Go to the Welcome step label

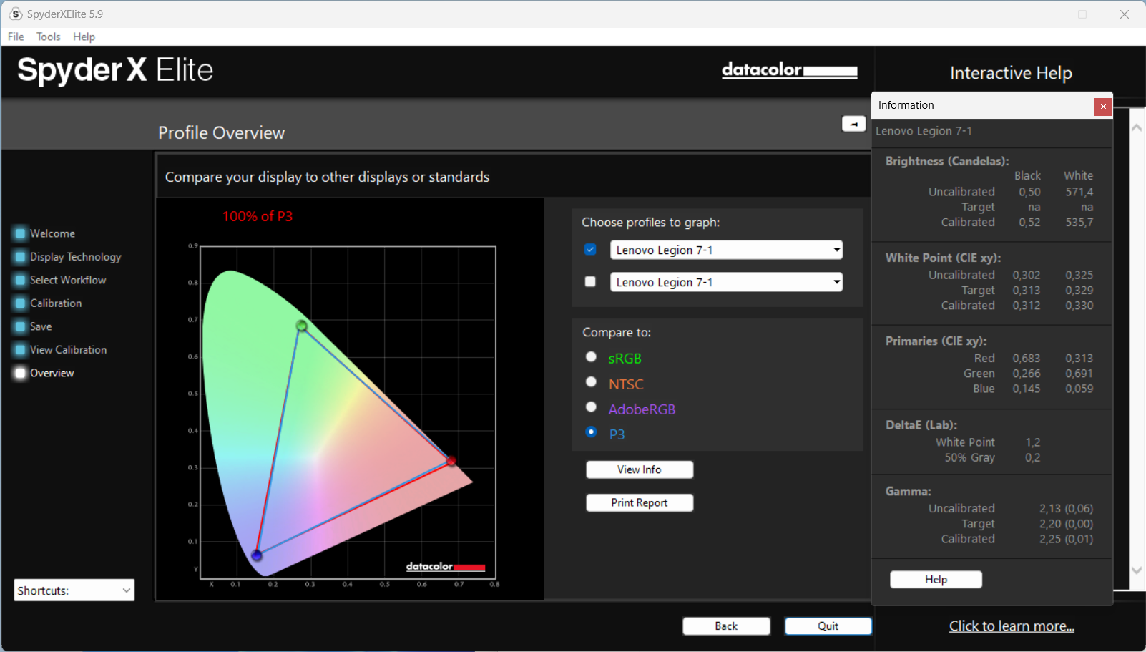pos(52,233)
